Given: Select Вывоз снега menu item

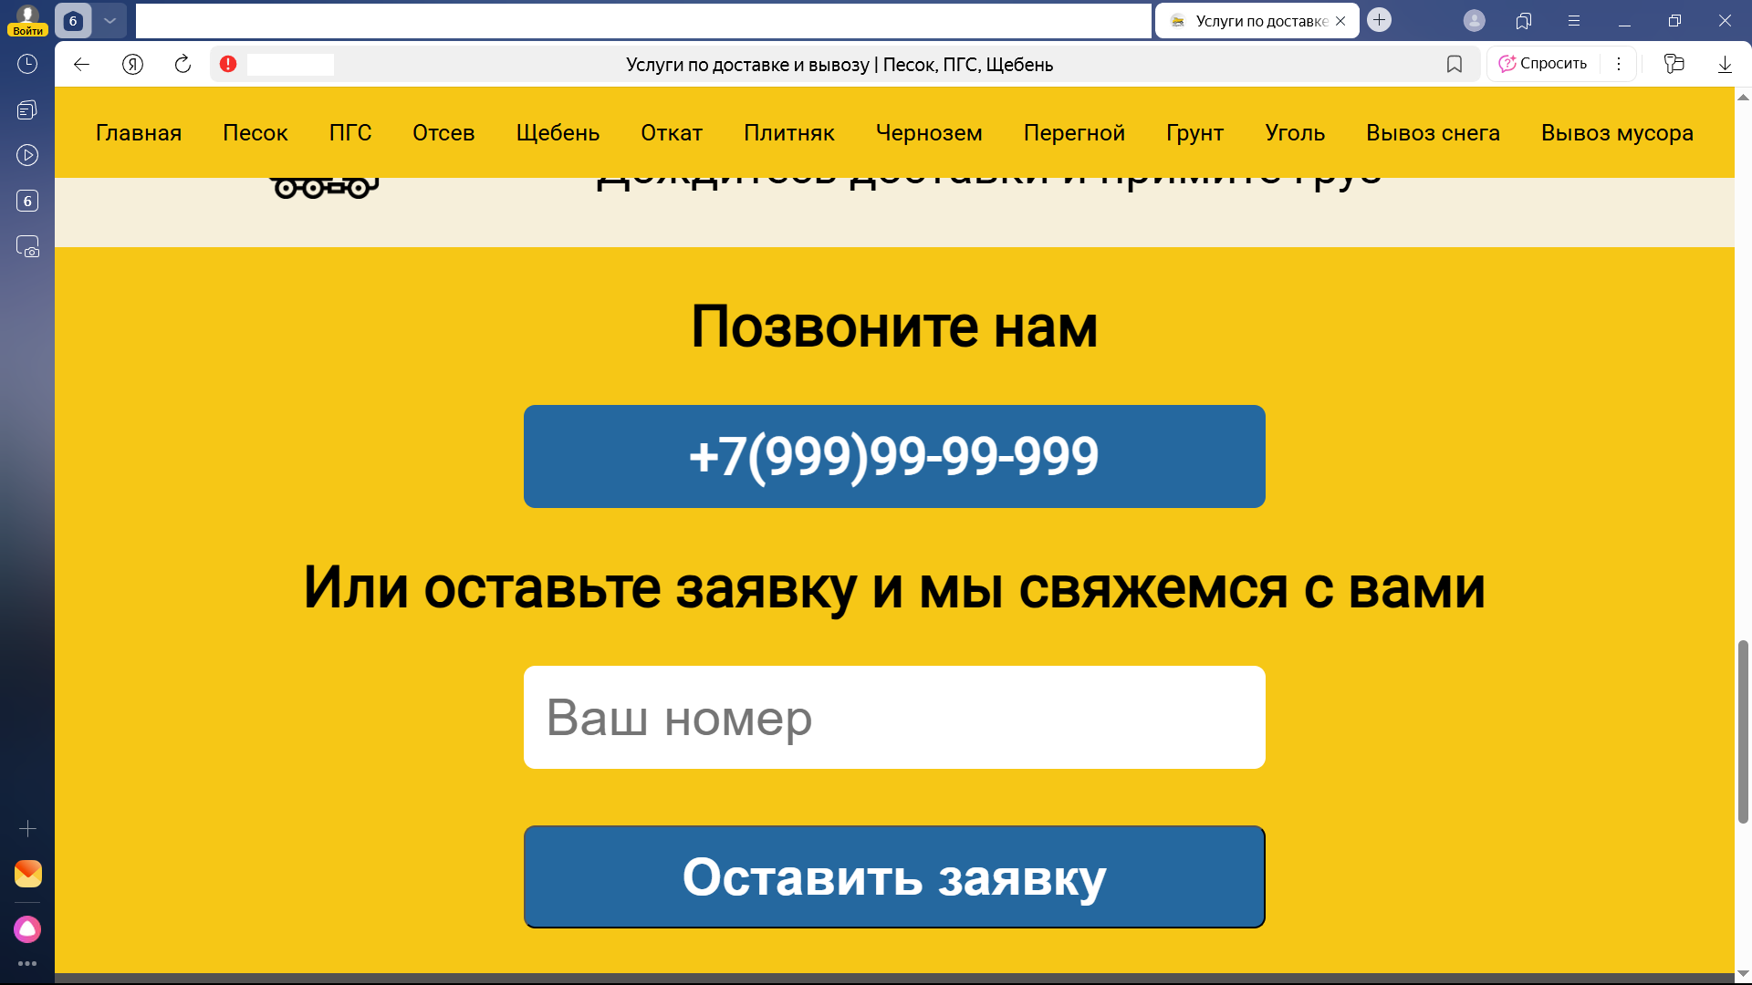Looking at the screenshot, I should point(1433,133).
